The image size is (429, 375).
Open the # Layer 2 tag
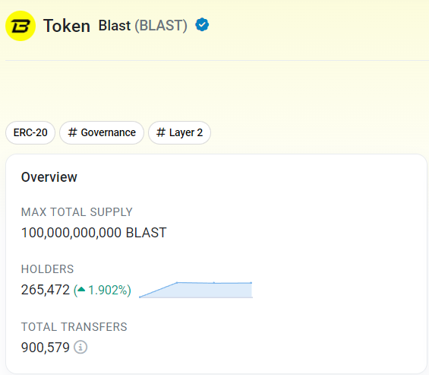tap(179, 132)
